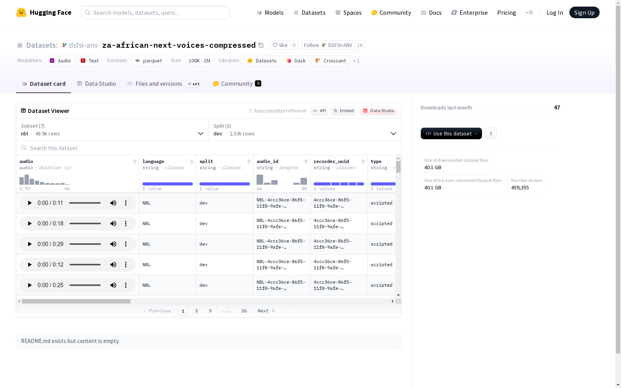Open the Dataset card tab

pyautogui.click(x=43, y=84)
